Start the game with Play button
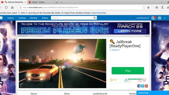Screen dimensions: 169x95 tap(128, 71)
